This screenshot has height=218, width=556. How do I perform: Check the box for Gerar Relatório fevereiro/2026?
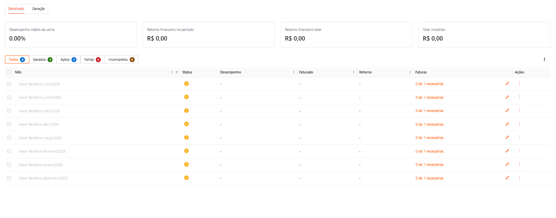point(9,151)
